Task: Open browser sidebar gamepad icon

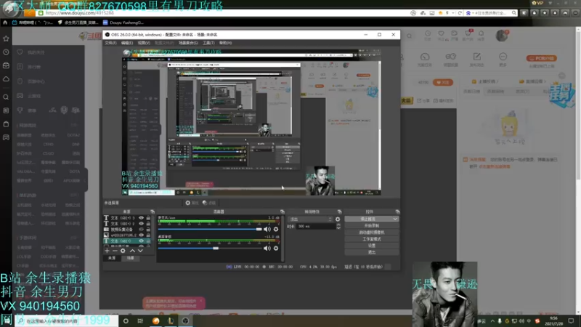Action: click(6, 137)
